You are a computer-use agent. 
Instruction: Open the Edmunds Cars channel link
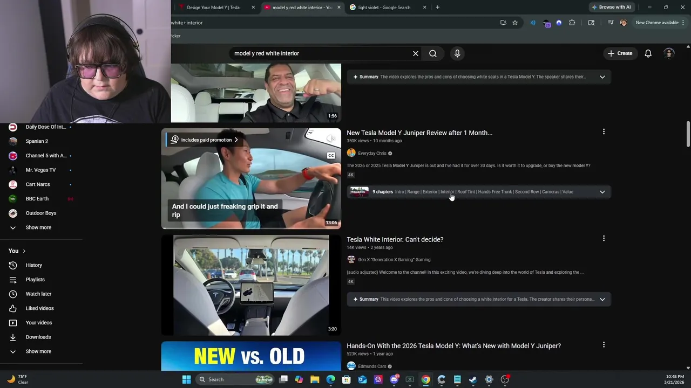[x=372, y=366]
